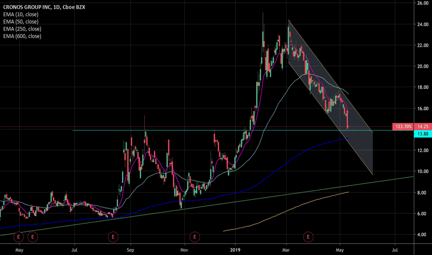Select the EMA (250, close) indicator label
432x255 pixels.
22,29
